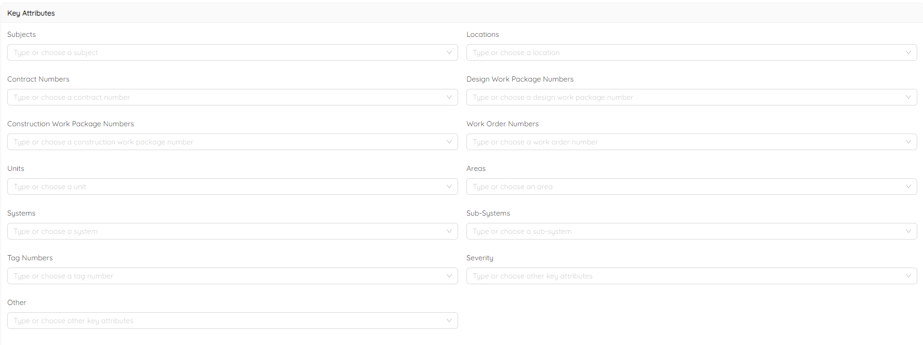Open Construction Work Package Numbers chevron

[x=449, y=142]
